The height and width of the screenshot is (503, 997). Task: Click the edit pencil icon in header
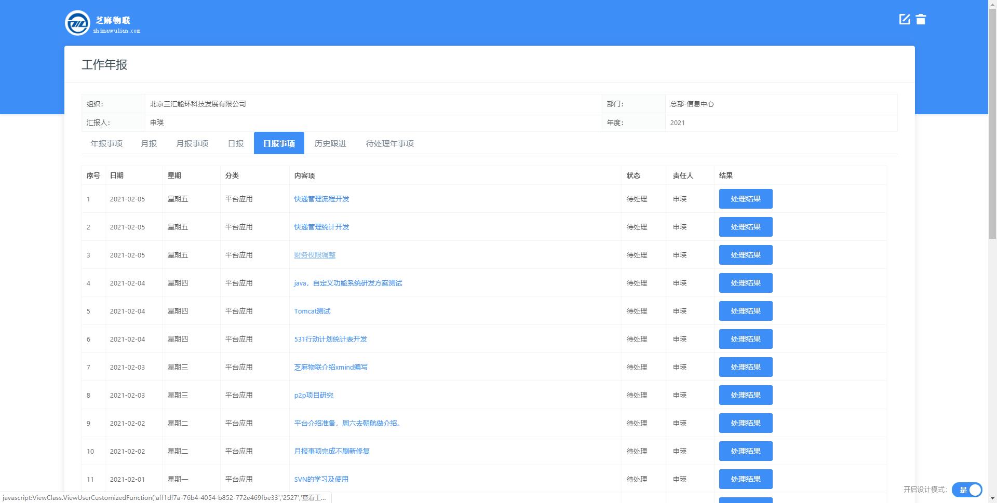tap(905, 19)
